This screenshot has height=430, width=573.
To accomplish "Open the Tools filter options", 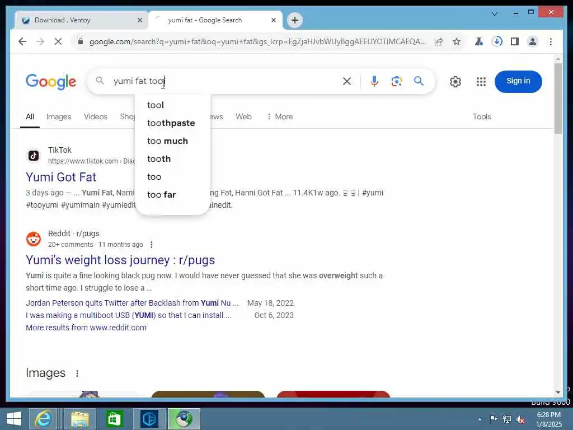I will click(482, 116).
